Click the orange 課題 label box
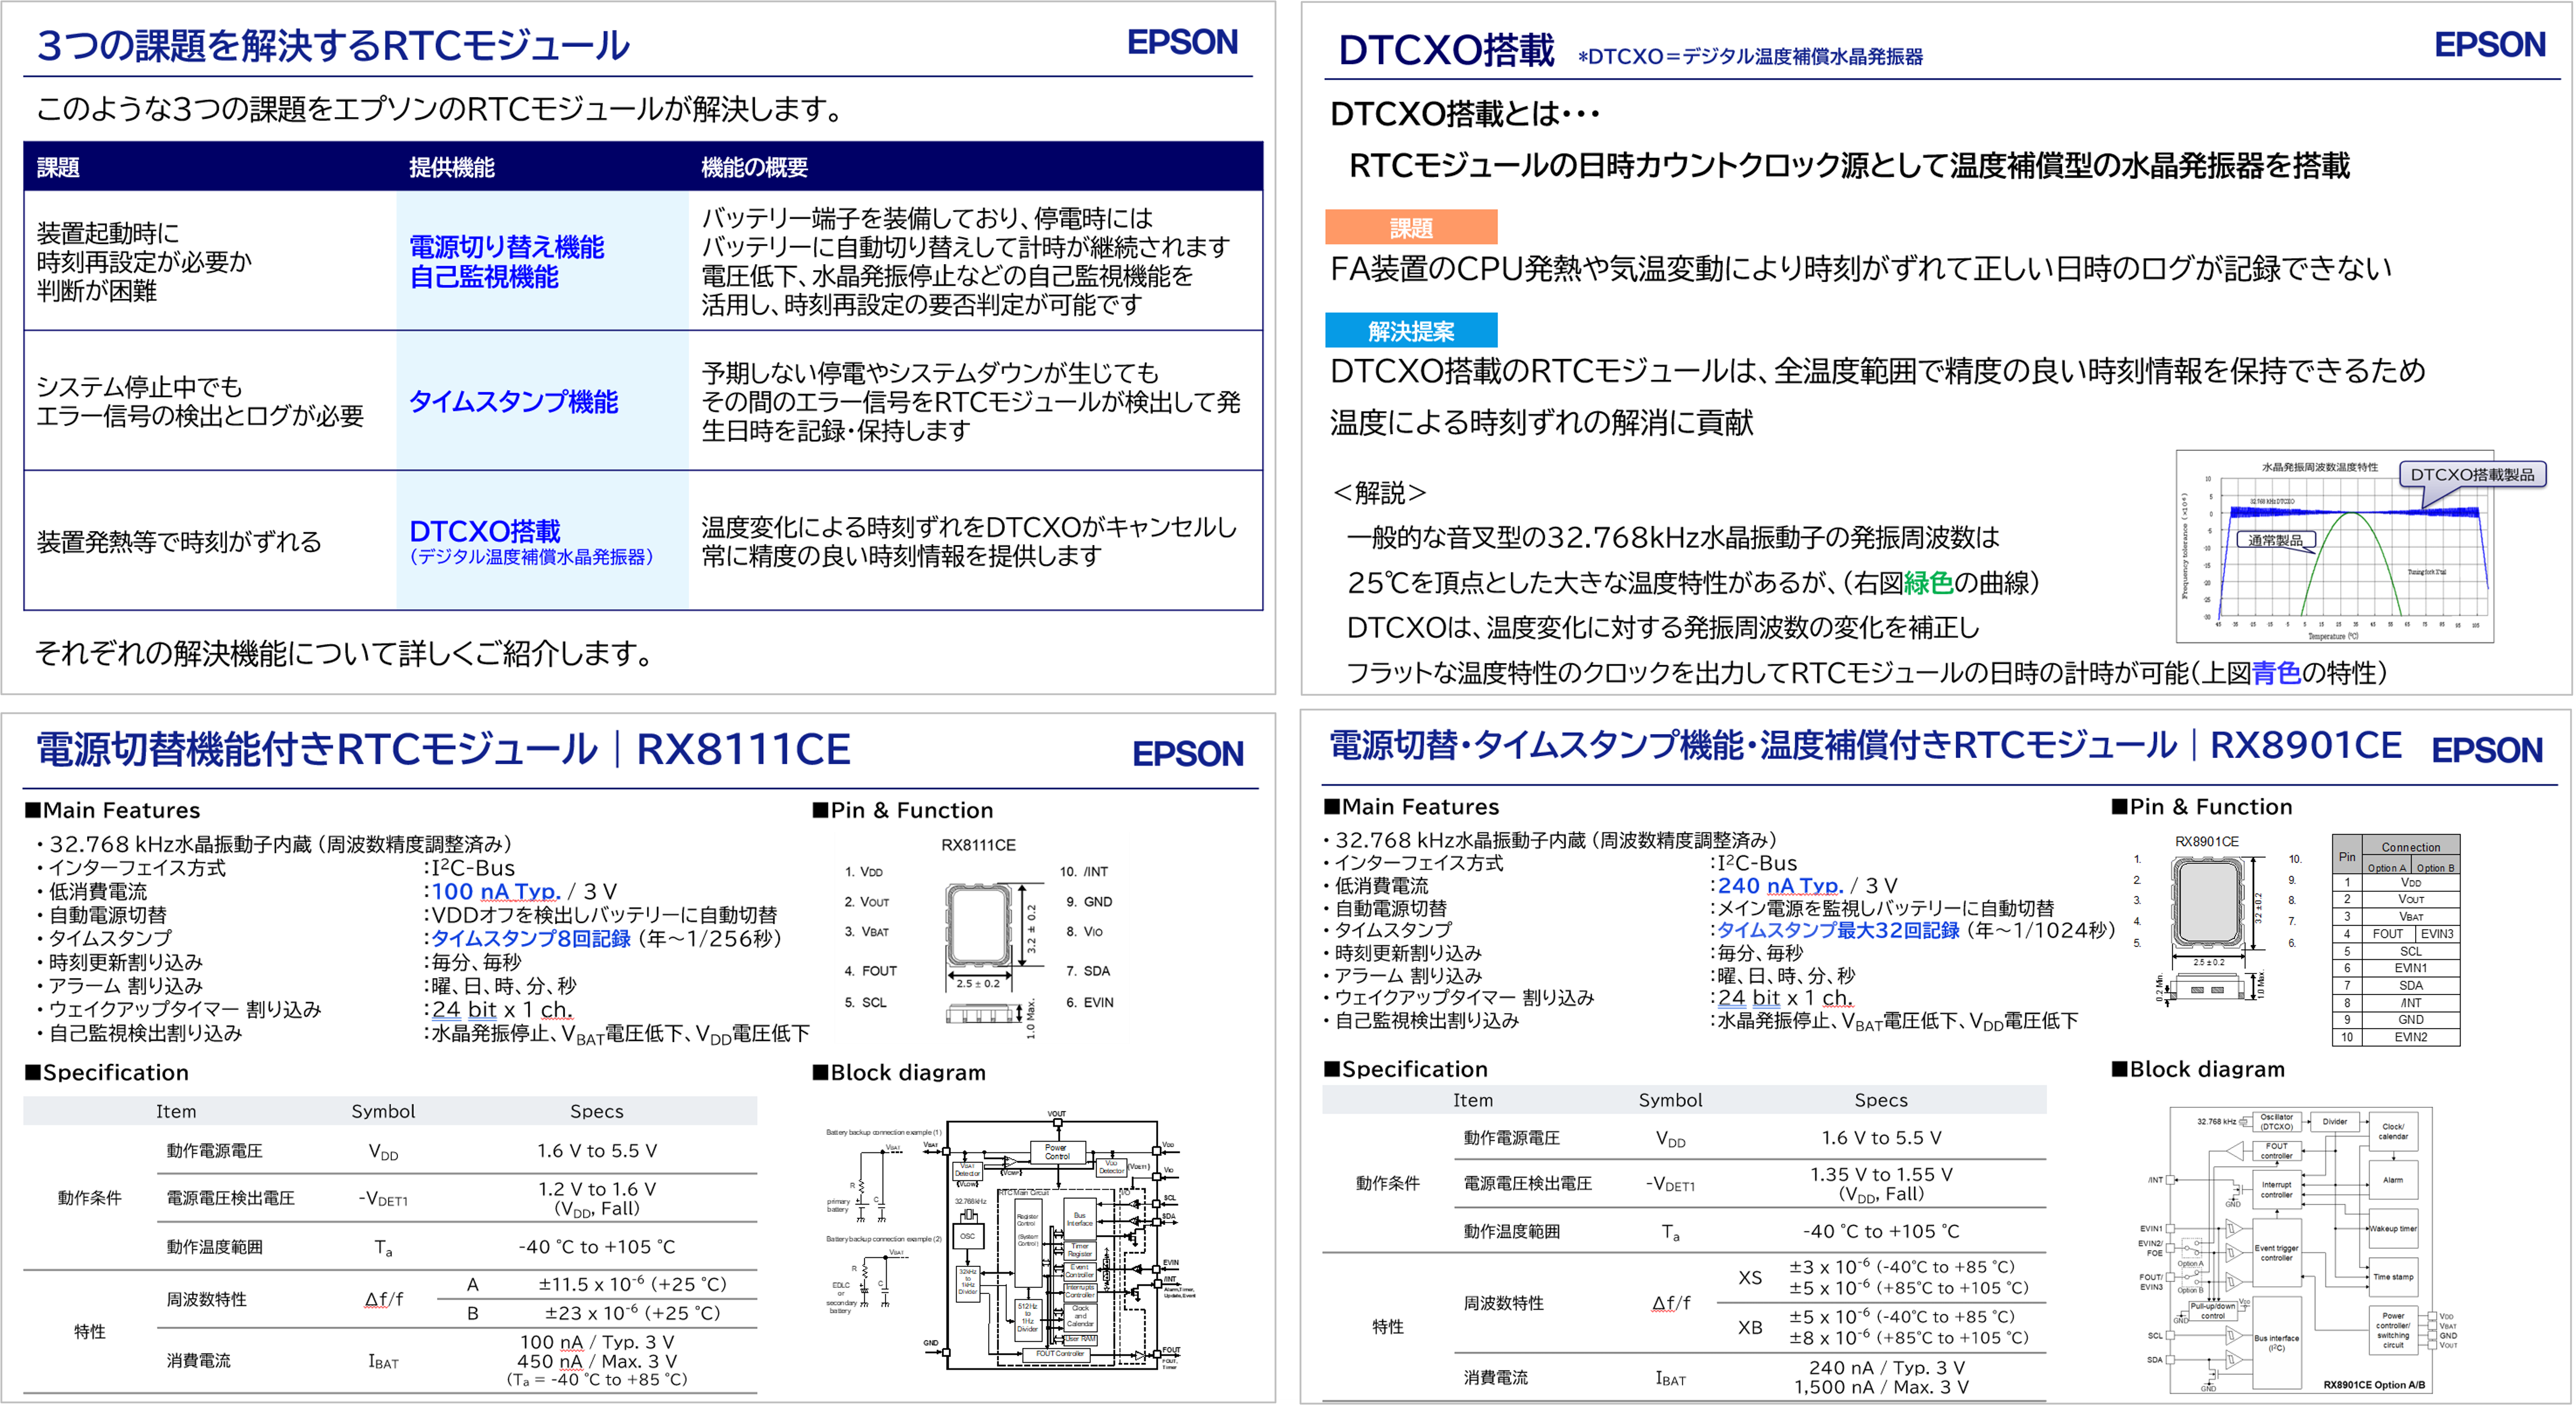 [1410, 227]
